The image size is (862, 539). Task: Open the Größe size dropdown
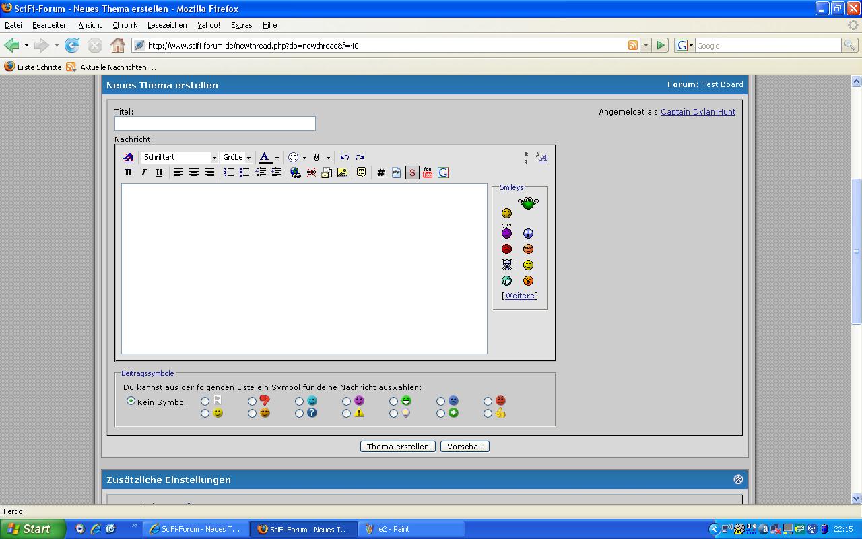[237, 157]
